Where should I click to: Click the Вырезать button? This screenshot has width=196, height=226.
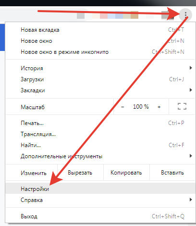click(80, 173)
